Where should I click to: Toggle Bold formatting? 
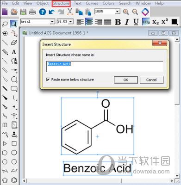click(118, 22)
